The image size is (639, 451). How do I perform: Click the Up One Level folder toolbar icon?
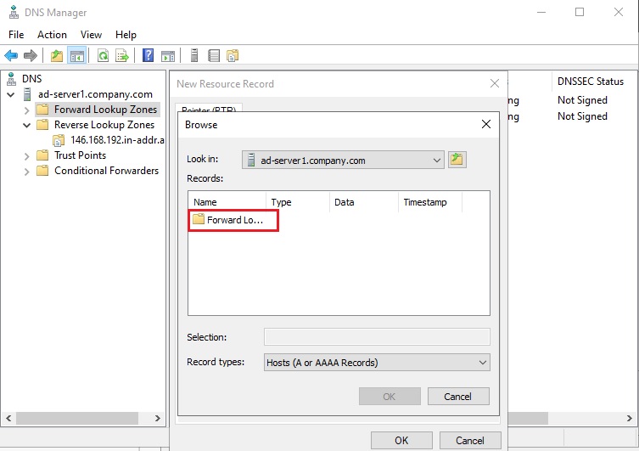[57, 56]
